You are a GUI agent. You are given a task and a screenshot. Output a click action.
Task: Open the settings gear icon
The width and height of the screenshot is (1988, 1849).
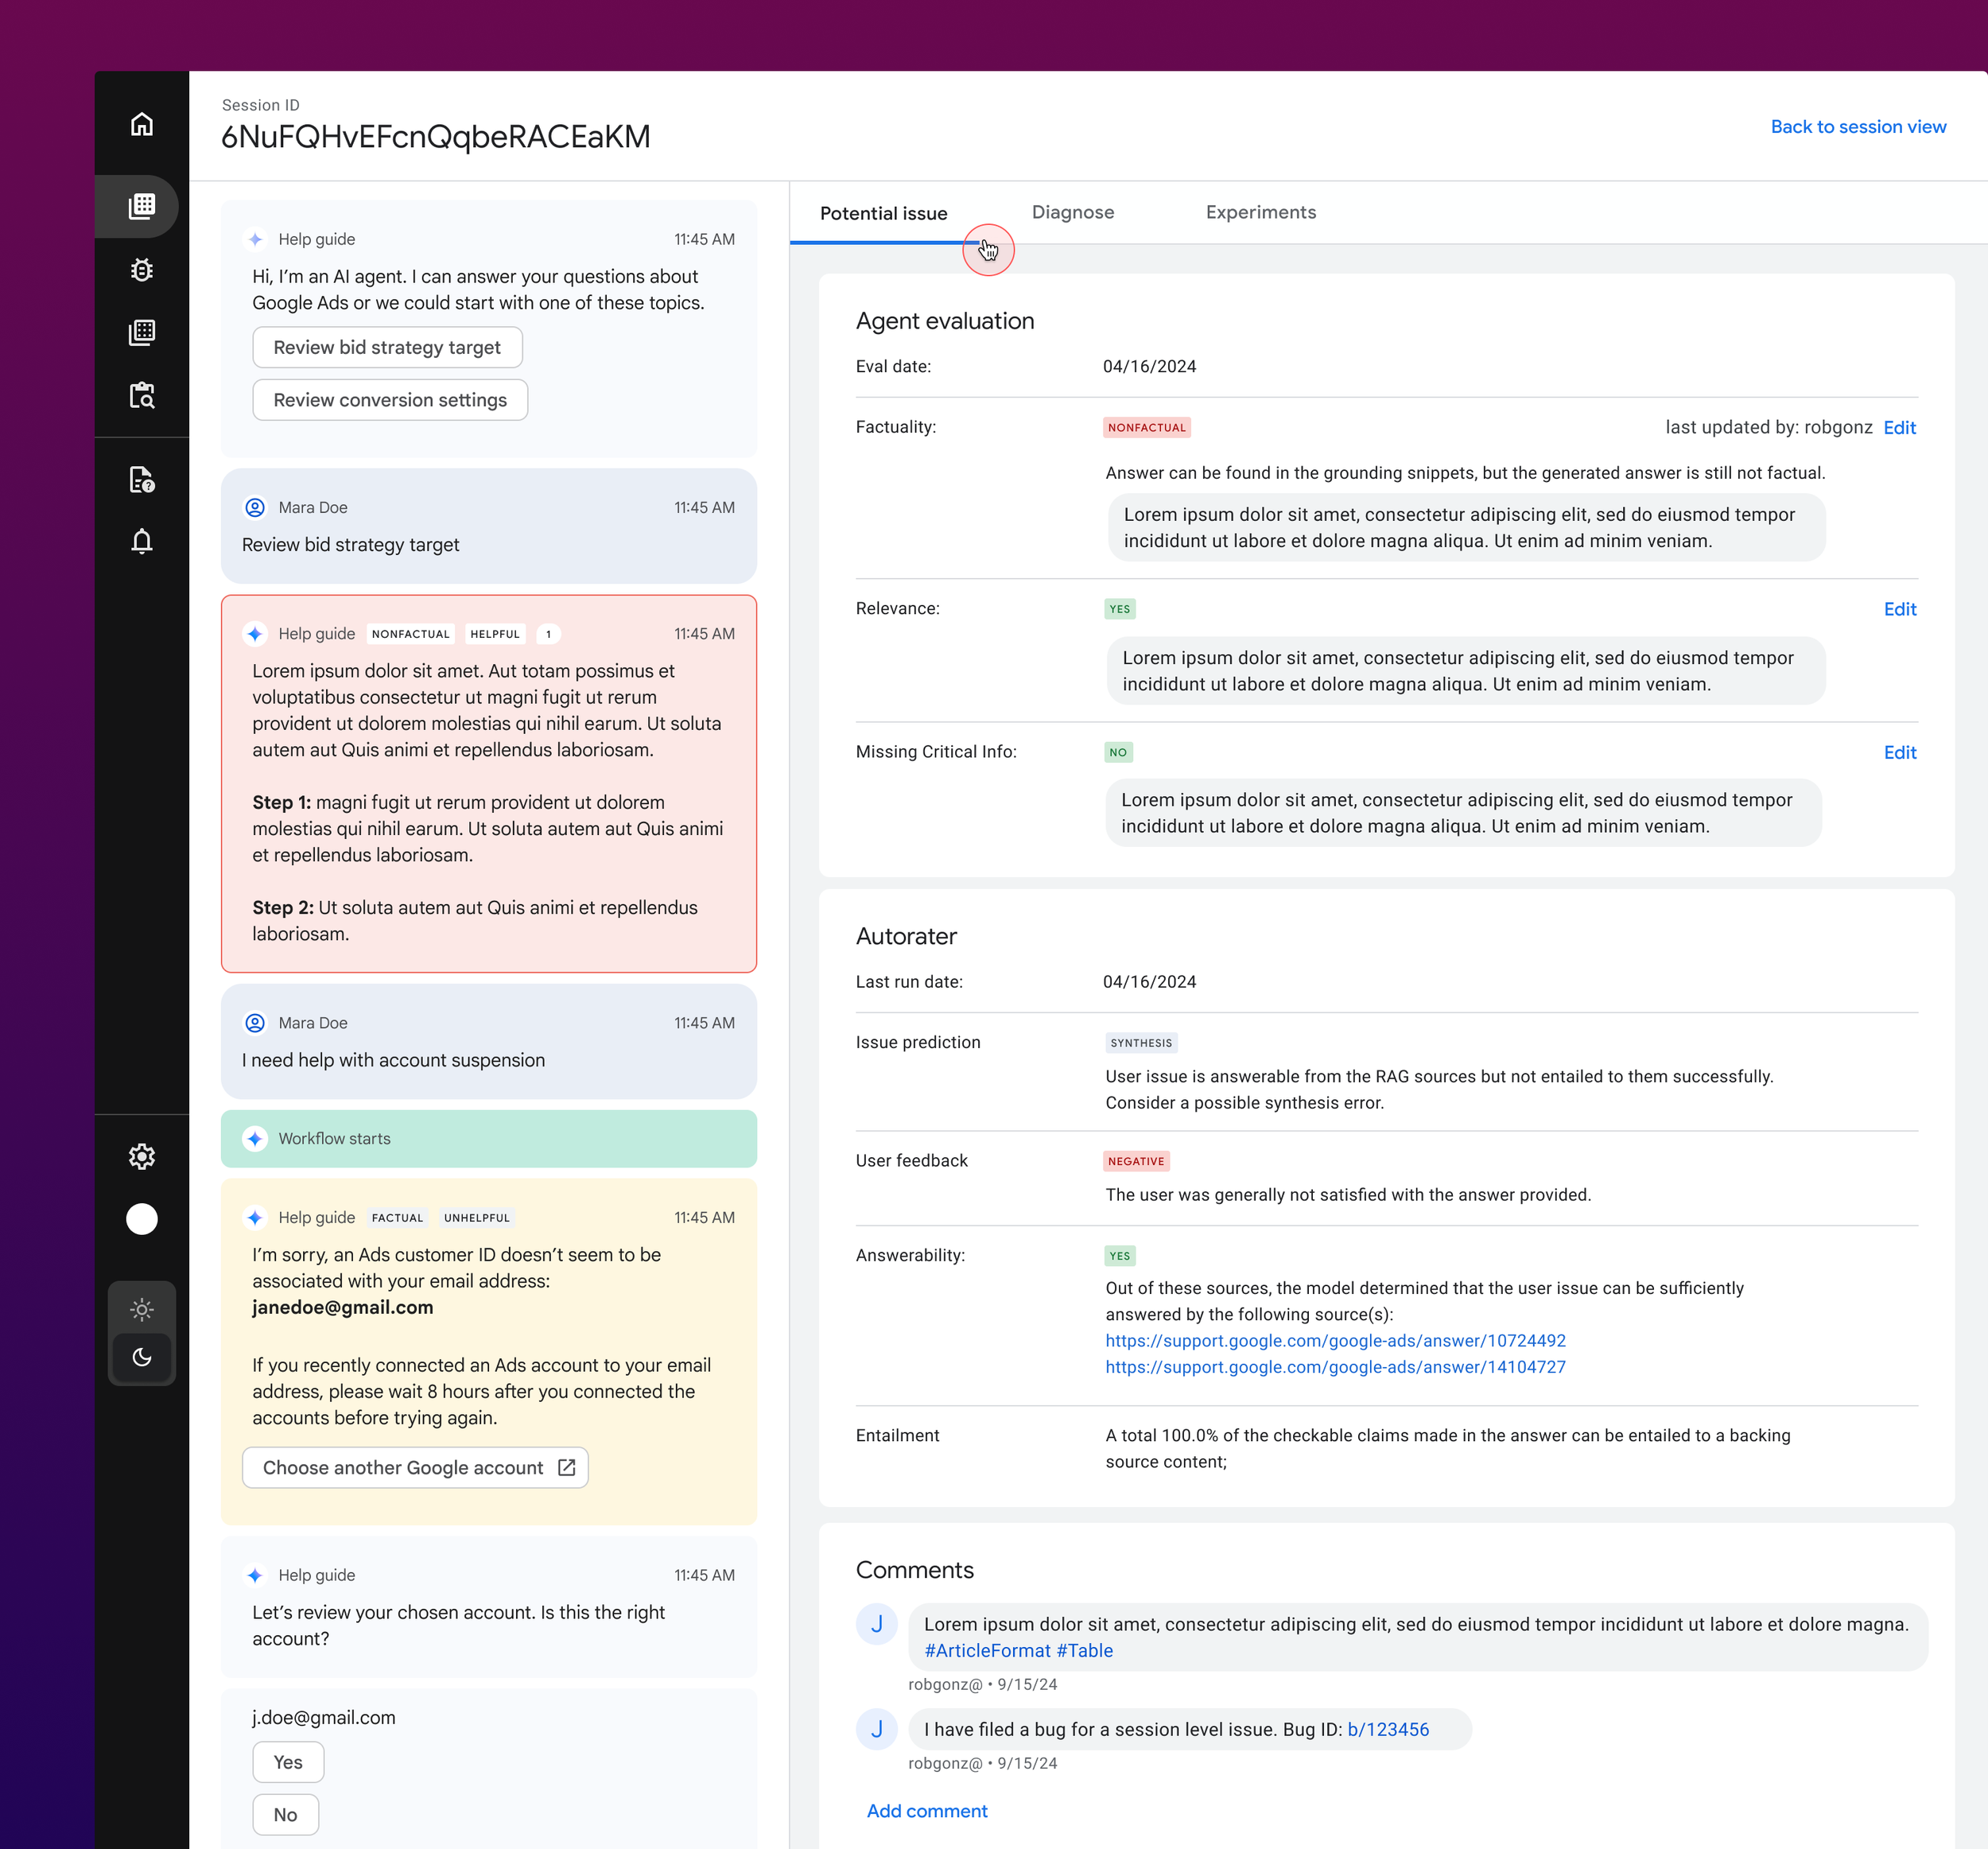(x=142, y=1156)
